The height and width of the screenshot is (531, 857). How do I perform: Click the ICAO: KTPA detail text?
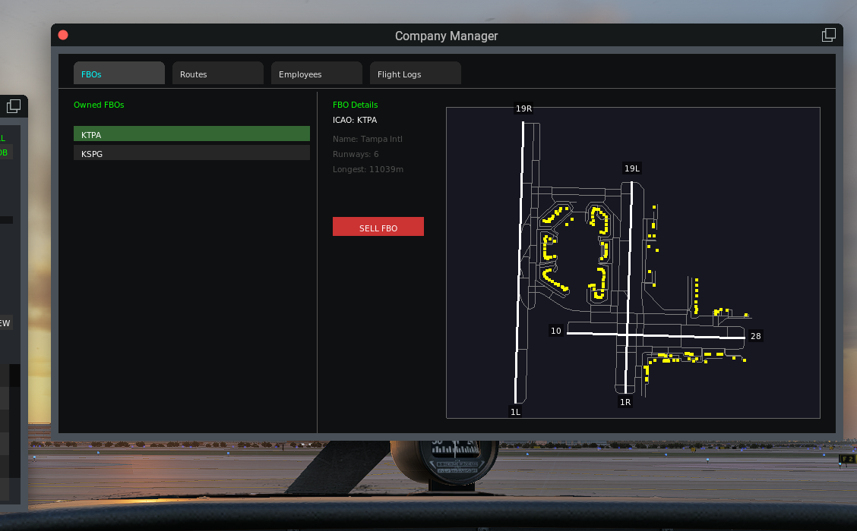point(355,120)
